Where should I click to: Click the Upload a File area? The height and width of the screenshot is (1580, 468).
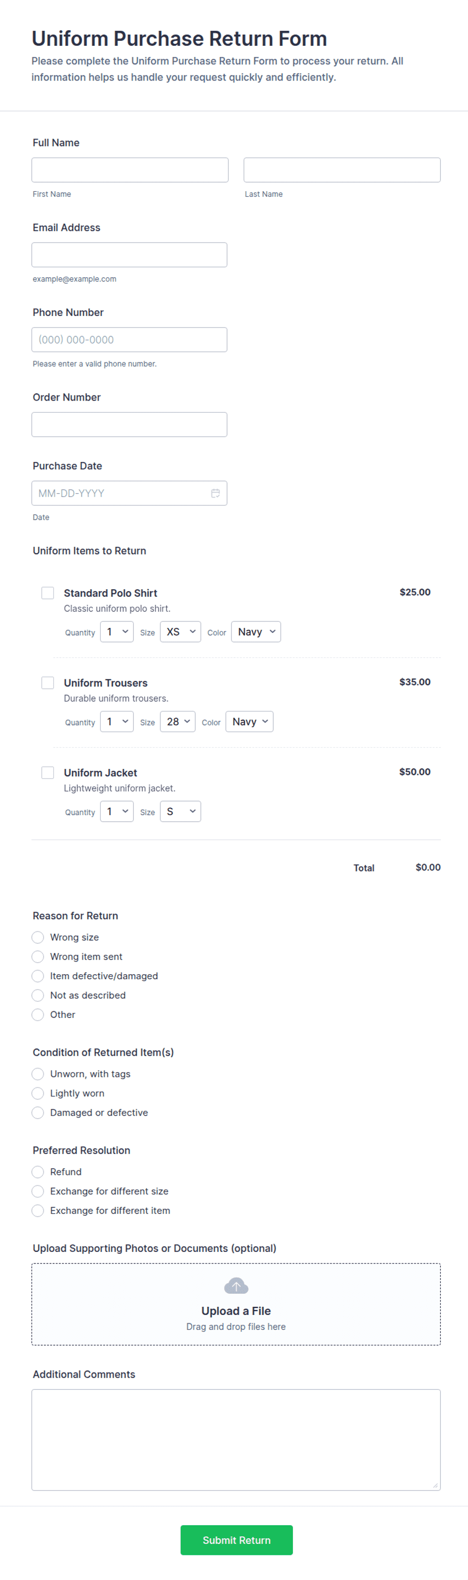(236, 1304)
